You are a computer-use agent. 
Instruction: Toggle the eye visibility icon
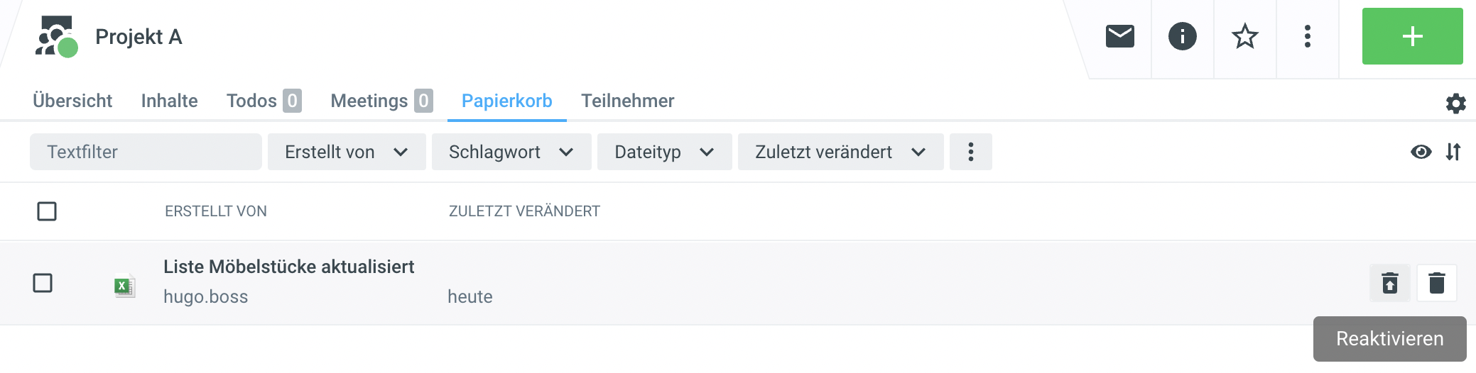point(1421,152)
